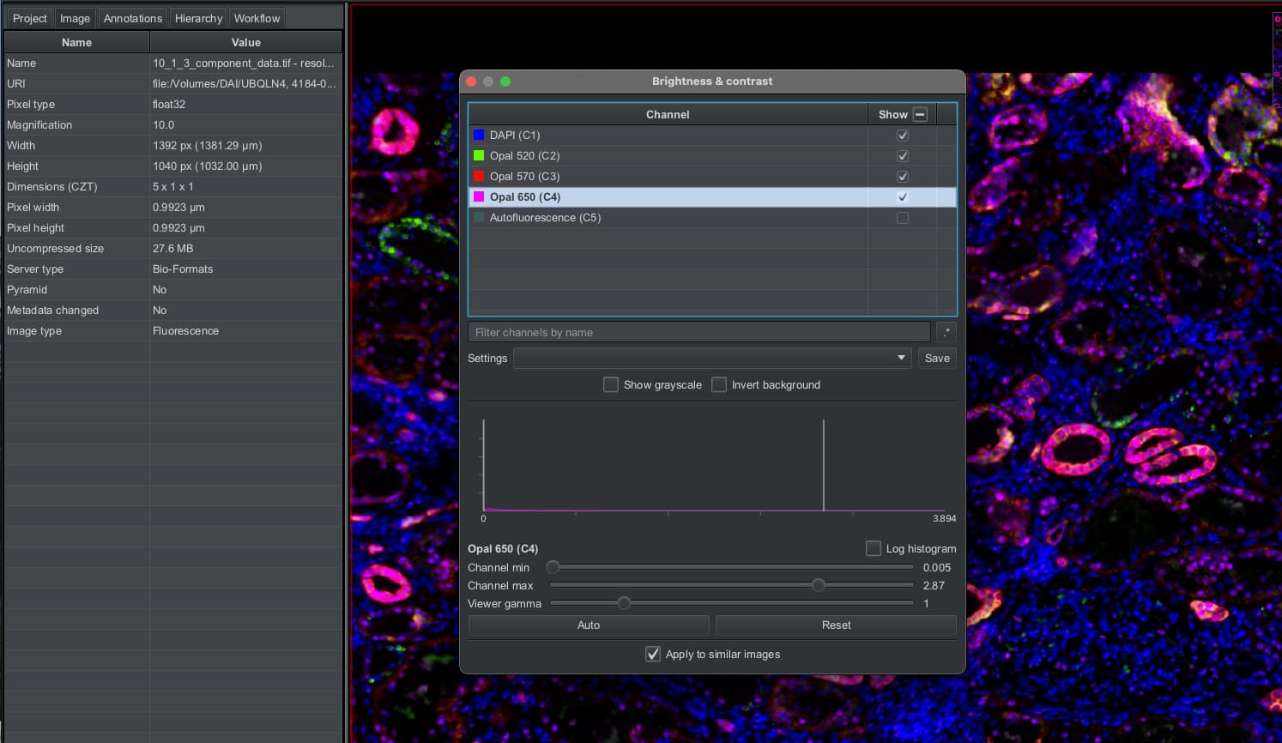Click the Viewer gamma slider handle
Screen dimensions: 1282x743
click(x=624, y=602)
